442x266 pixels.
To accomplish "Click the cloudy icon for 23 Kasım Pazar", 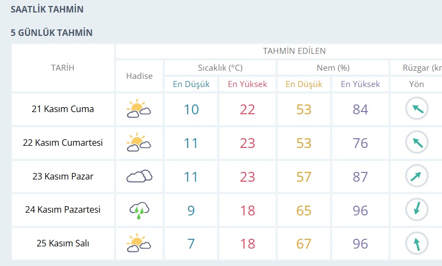I will [139, 176].
